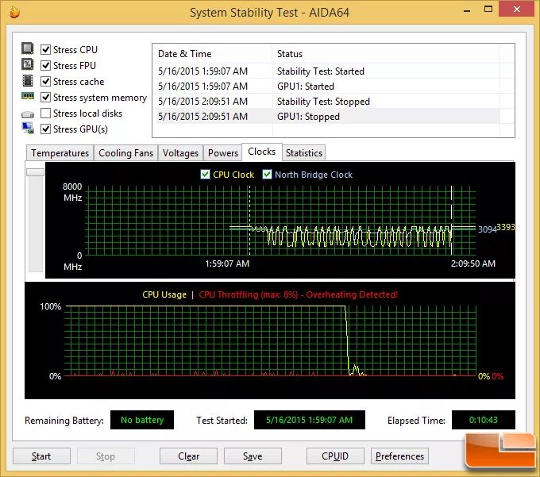540x477 pixels.
Task: Click the Status column header
Action: [385, 54]
